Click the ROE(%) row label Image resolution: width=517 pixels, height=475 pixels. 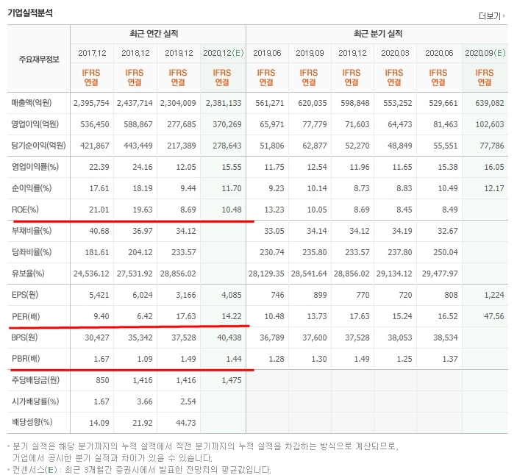click(25, 210)
